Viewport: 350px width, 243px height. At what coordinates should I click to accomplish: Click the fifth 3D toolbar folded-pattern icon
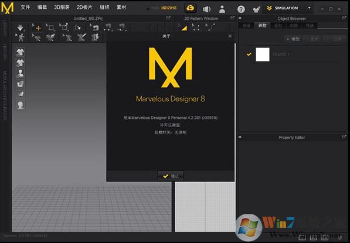[77, 28]
